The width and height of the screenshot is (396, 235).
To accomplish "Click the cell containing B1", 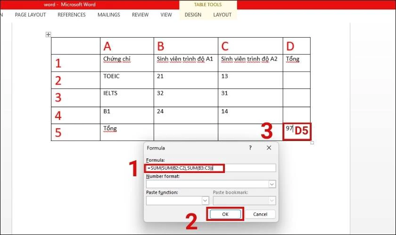I will pyautogui.click(x=127, y=115).
